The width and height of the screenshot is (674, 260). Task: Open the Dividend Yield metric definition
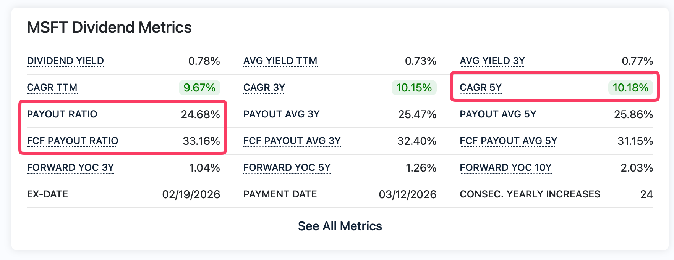[x=65, y=61]
